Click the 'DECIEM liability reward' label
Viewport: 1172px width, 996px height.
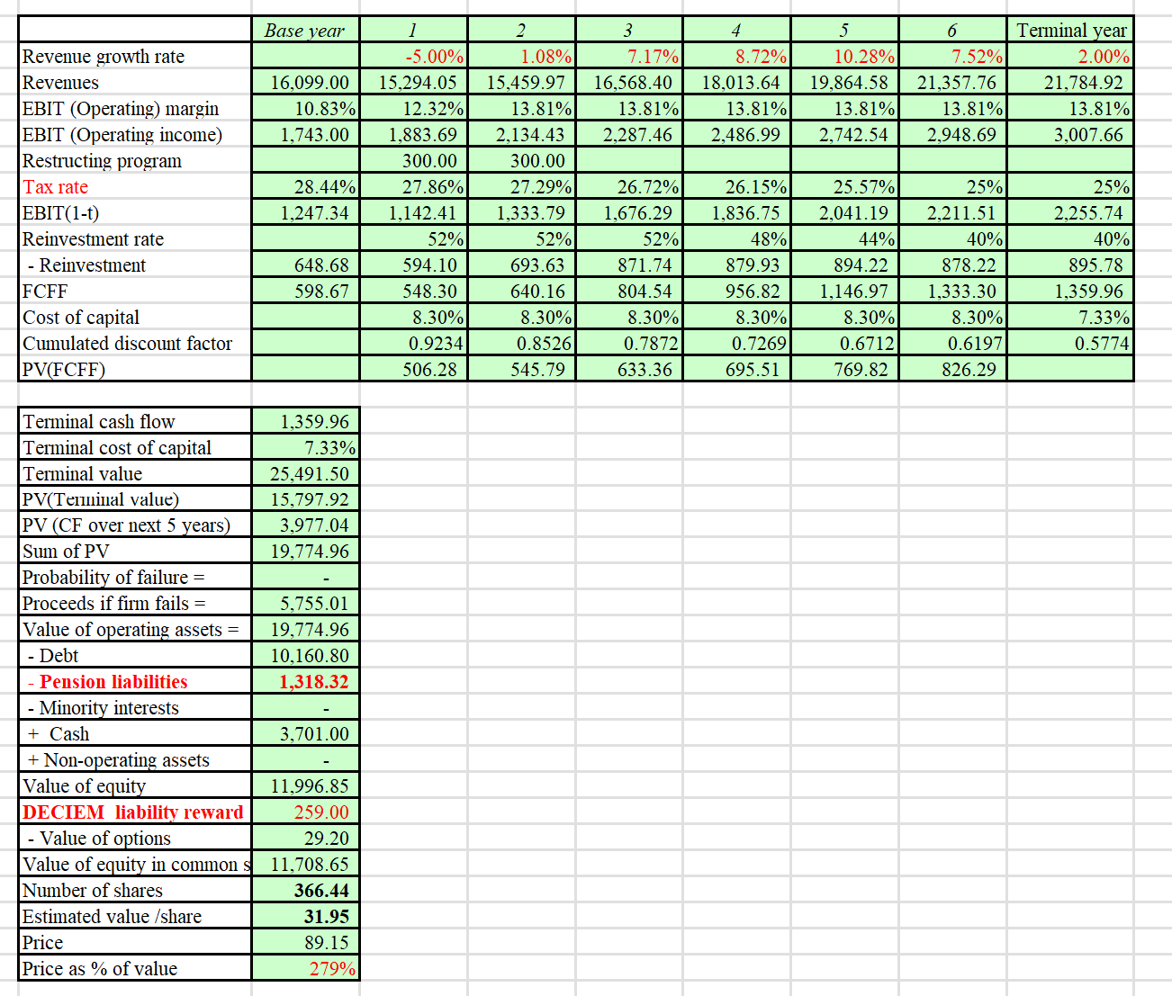coord(133,813)
